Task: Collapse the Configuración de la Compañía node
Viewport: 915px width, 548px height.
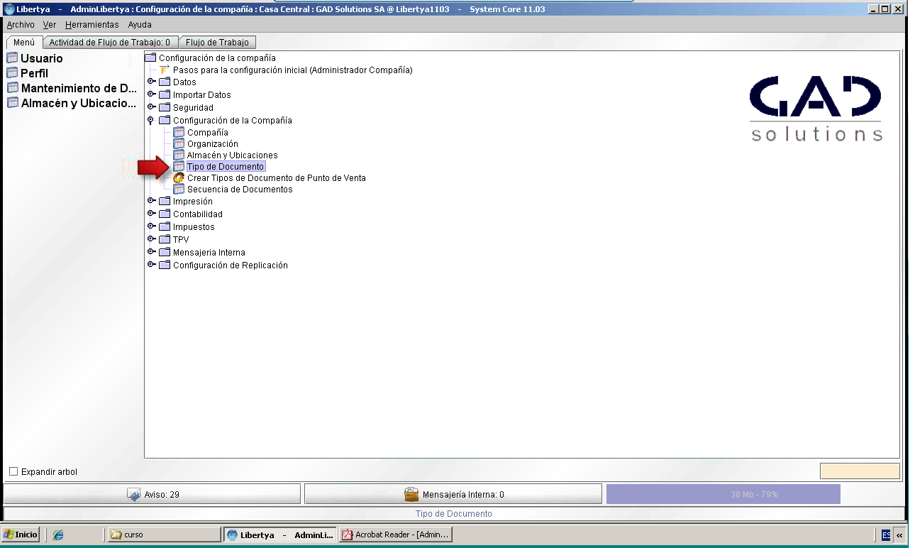Action: coord(150,120)
